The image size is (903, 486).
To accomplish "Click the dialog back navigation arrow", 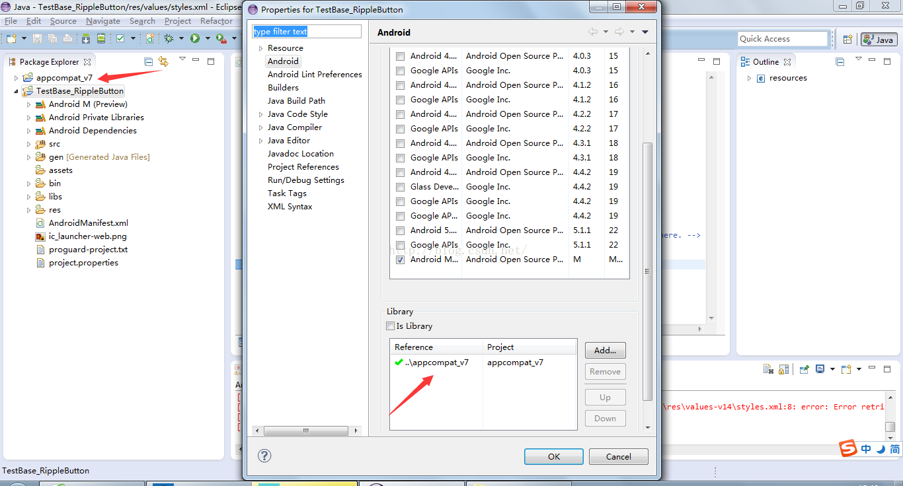I will tap(593, 32).
